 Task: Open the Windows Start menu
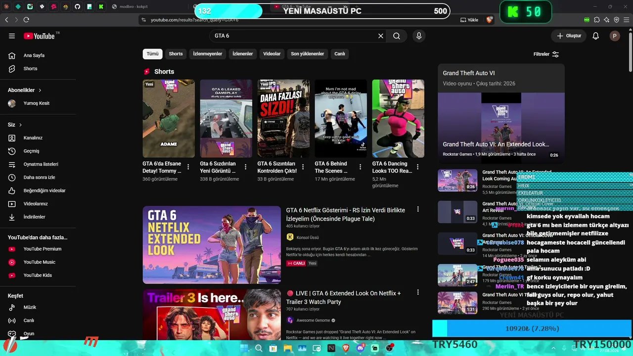click(x=244, y=348)
